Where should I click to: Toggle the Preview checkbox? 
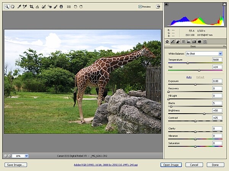pos(140,6)
